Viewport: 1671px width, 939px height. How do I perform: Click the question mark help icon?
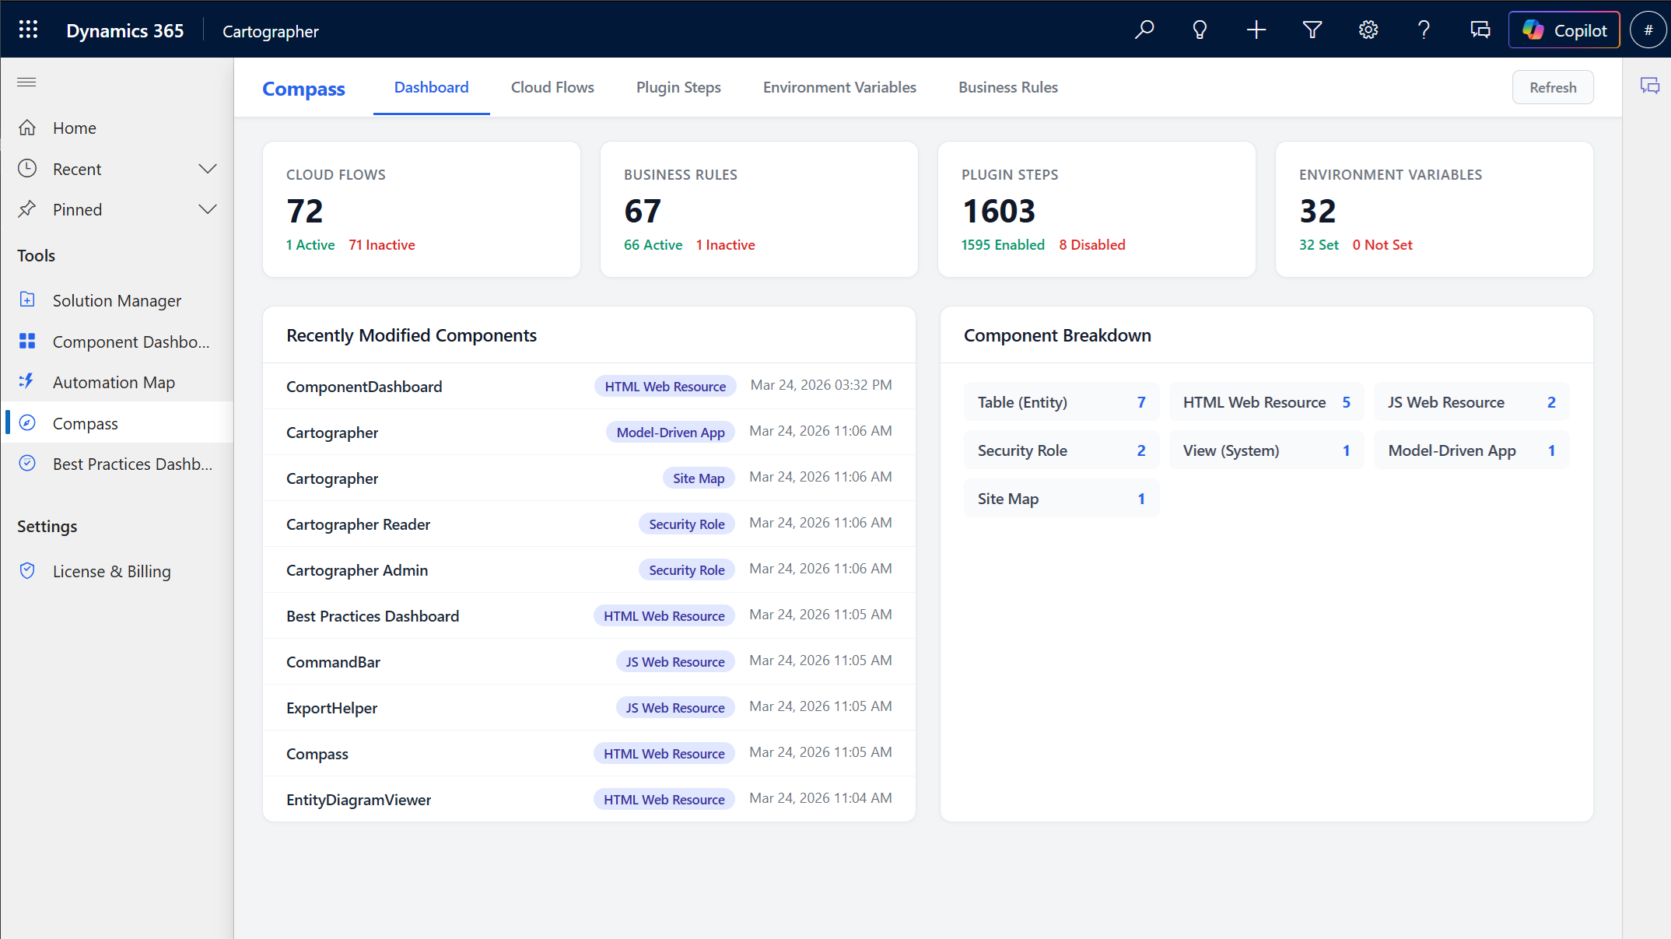1424,30
